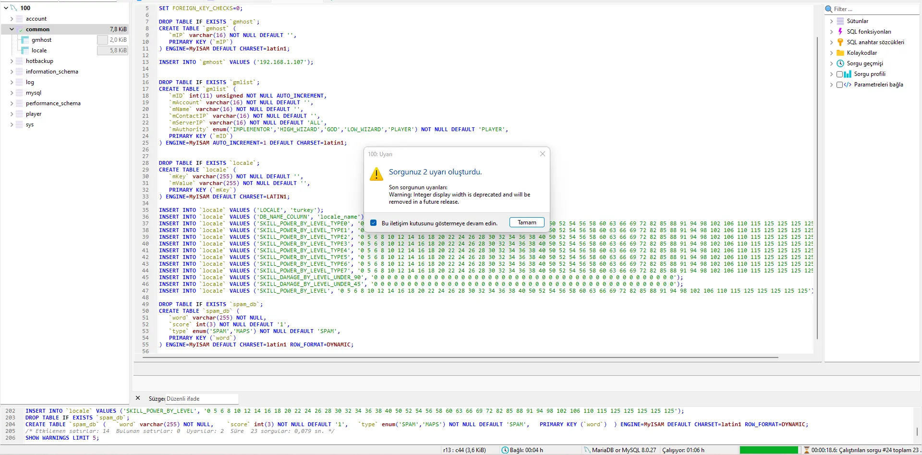
Task: Click the SQL editor vertical scrollbar
Action: [x=817, y=187]
